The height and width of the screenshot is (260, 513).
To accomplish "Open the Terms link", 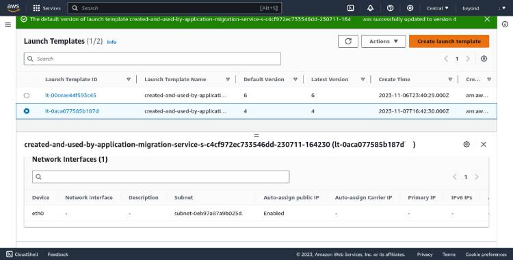I will pyautogui.click(x=449, y=254).
